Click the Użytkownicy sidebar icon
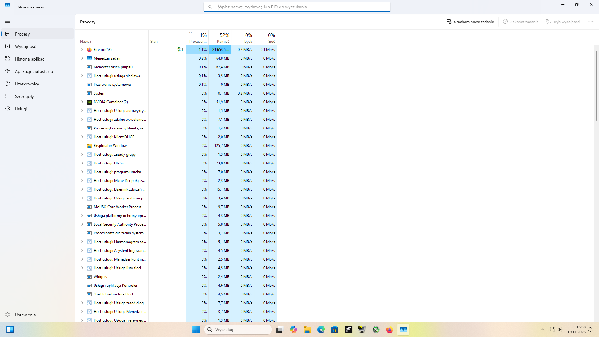Image resolution: width=599 pixels, height=337 pixels. 7,84
